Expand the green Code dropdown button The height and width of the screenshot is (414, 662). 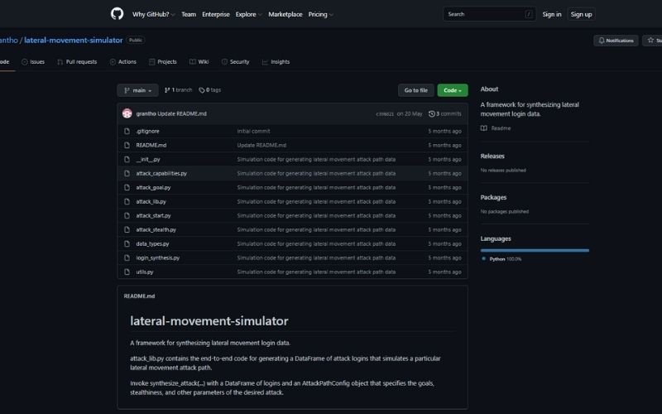pos(453,90)
